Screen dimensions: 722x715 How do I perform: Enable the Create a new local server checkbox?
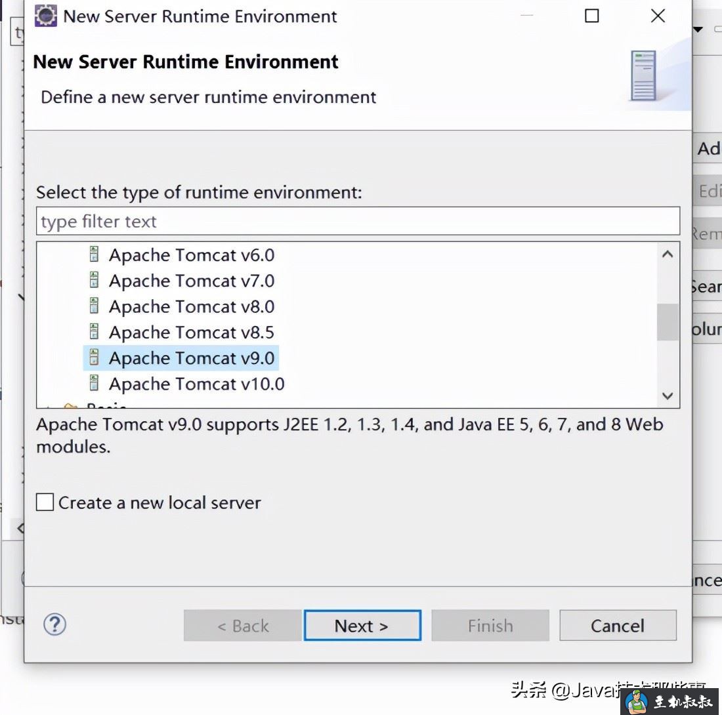coord(45,502)
